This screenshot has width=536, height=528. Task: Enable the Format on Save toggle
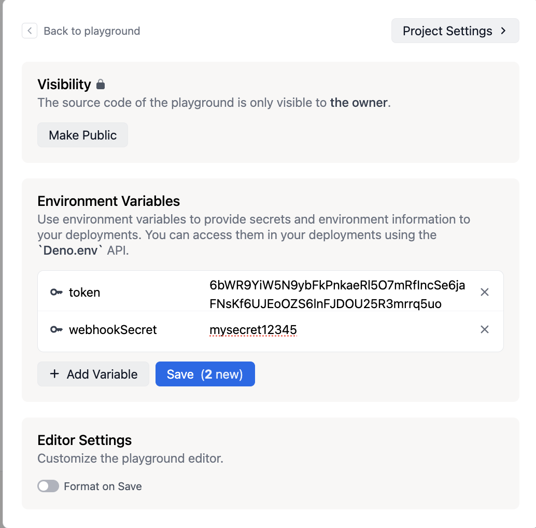click(48, 487)
